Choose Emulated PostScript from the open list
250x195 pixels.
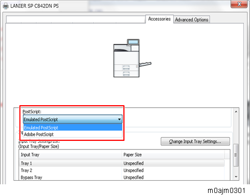73,128
